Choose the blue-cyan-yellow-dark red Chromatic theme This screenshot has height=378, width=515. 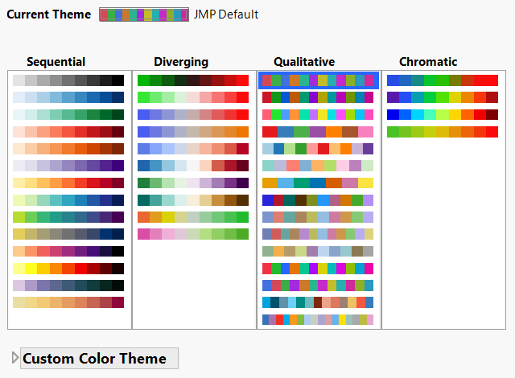[443, 115]
